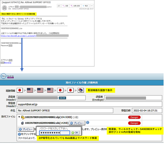
Task: Select file 10039780918209048882.xls(142KB)
Action: [x=47, y=123]
